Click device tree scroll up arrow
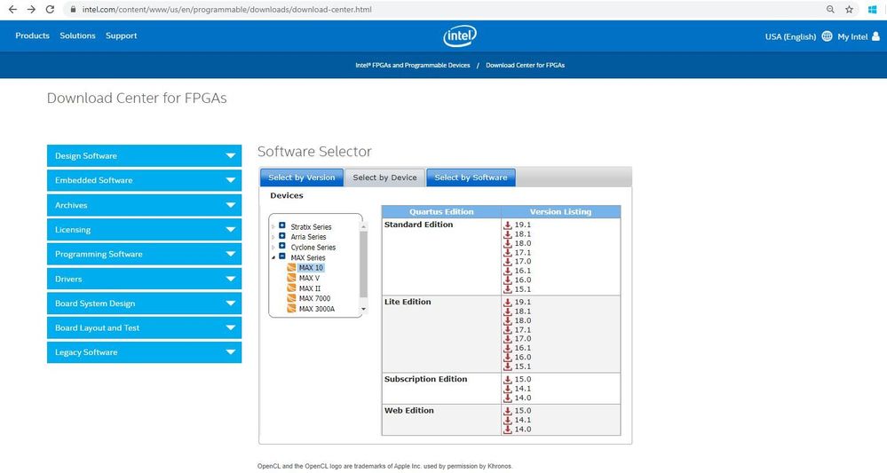Screen dimensions: 887x473 click(363, 226)
